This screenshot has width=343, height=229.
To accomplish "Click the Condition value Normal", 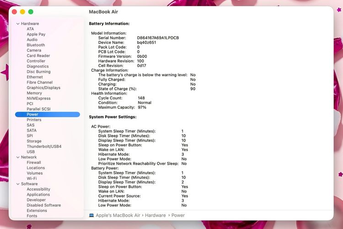I will tap(145, 103).
